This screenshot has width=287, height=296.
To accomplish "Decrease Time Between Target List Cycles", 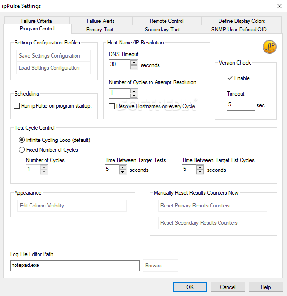I will [200, 172].
